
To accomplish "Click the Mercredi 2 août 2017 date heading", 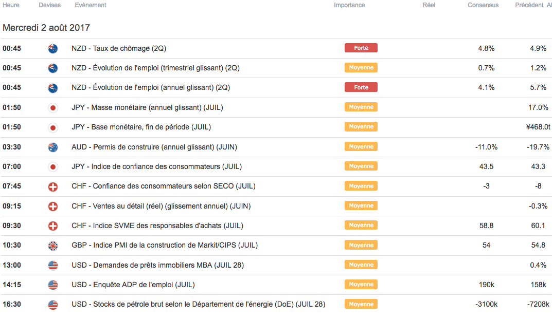I will point(46,27).
